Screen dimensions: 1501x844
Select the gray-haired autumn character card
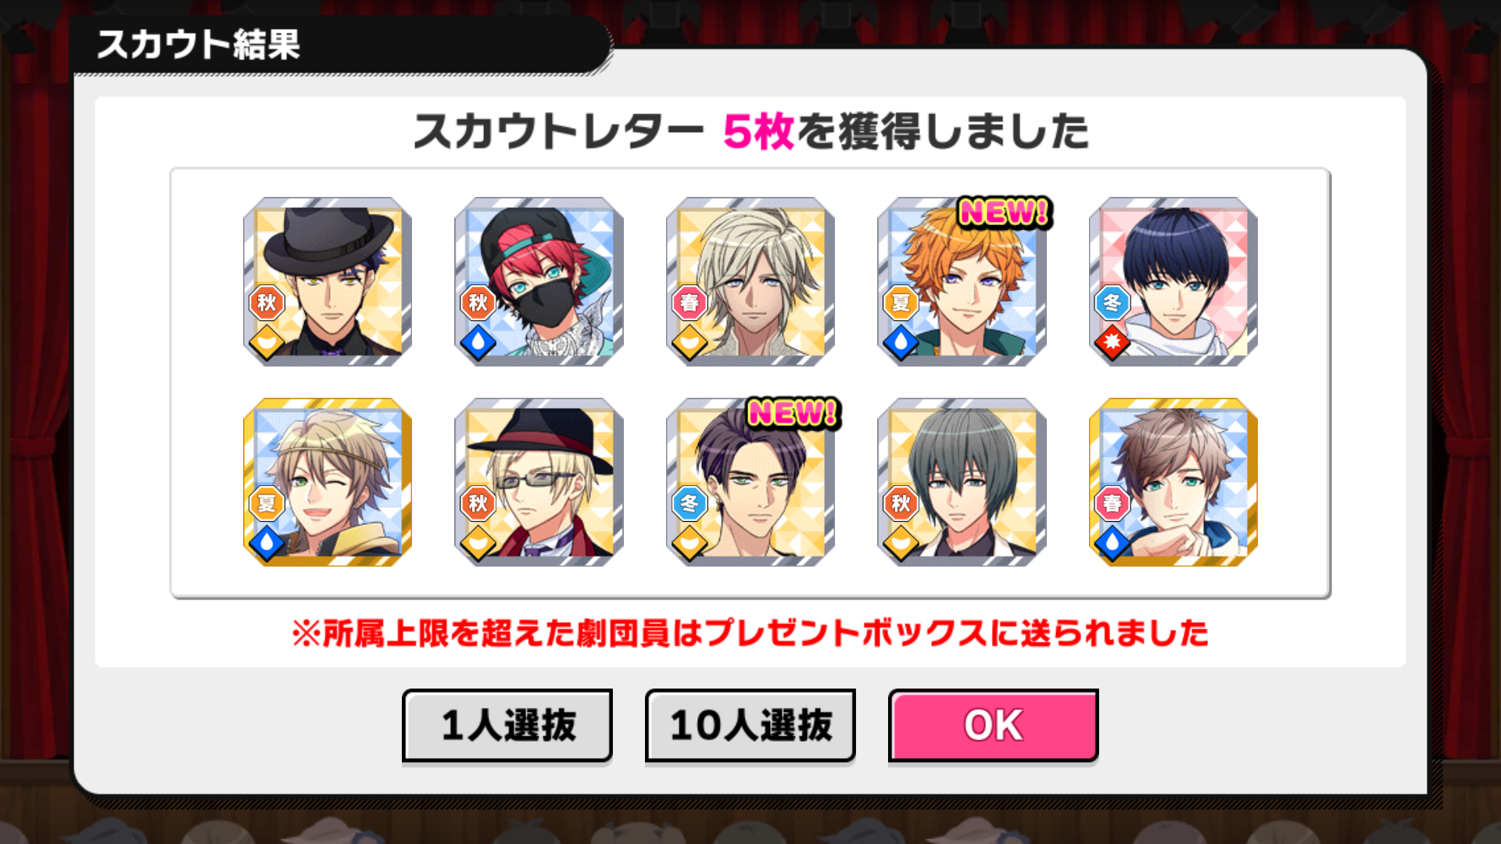pyautogui.click(x=962, y=482)
